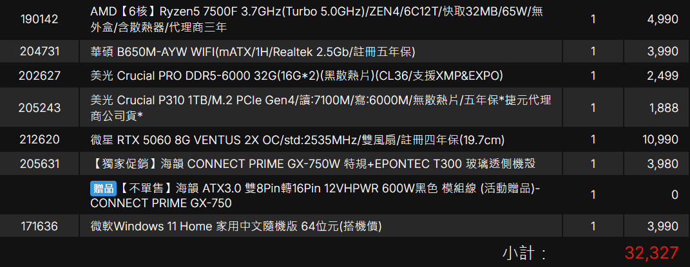This screenshot has width=690, height=267.
Task: Open the Crucial P310 1TB SSD item
Action: (x=320, y=107)
